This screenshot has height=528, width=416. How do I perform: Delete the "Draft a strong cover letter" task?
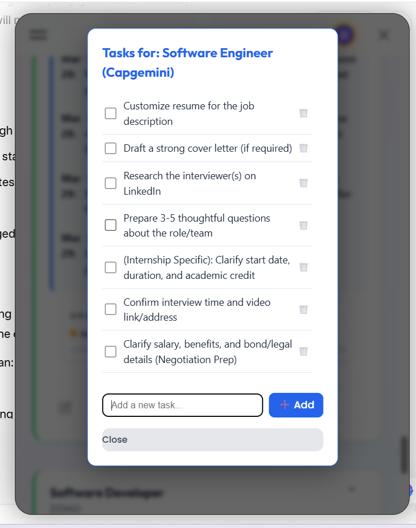(x=303, y=148)
